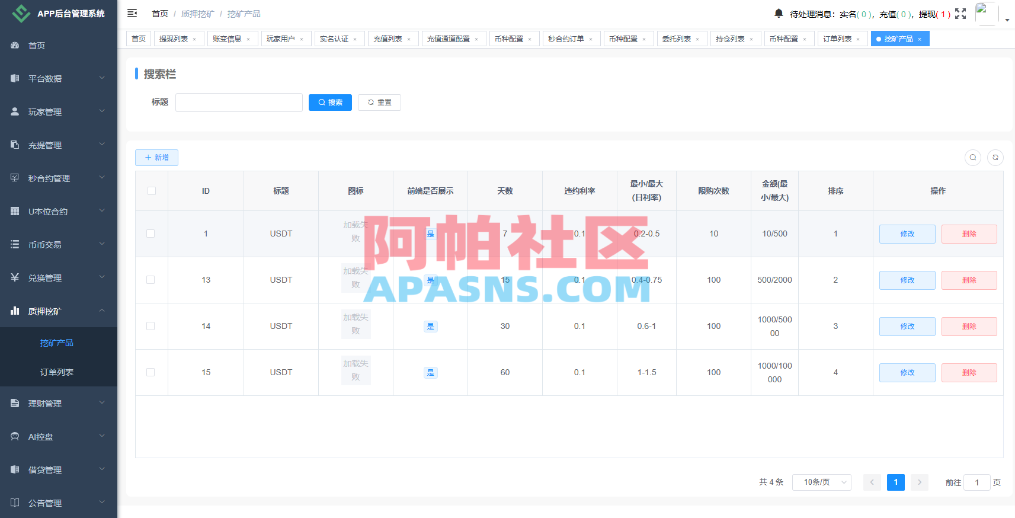Close the 提现列表 tab
Viewport: 1015px width, 518px height.
pyautogui.click(x=194, y=39)
